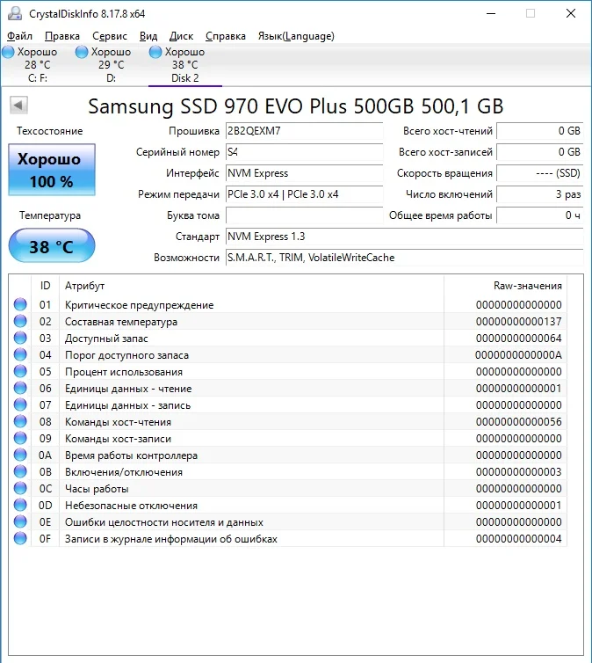The width and height of the screenshot is (592, 663).
Task: Click status orb for attribute 04 spare threshold
Action: point(20,354)
